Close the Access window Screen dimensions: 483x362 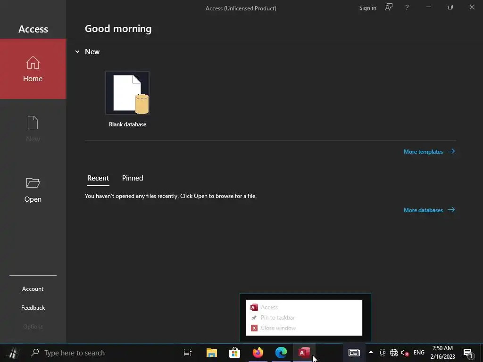coord(472,7)
